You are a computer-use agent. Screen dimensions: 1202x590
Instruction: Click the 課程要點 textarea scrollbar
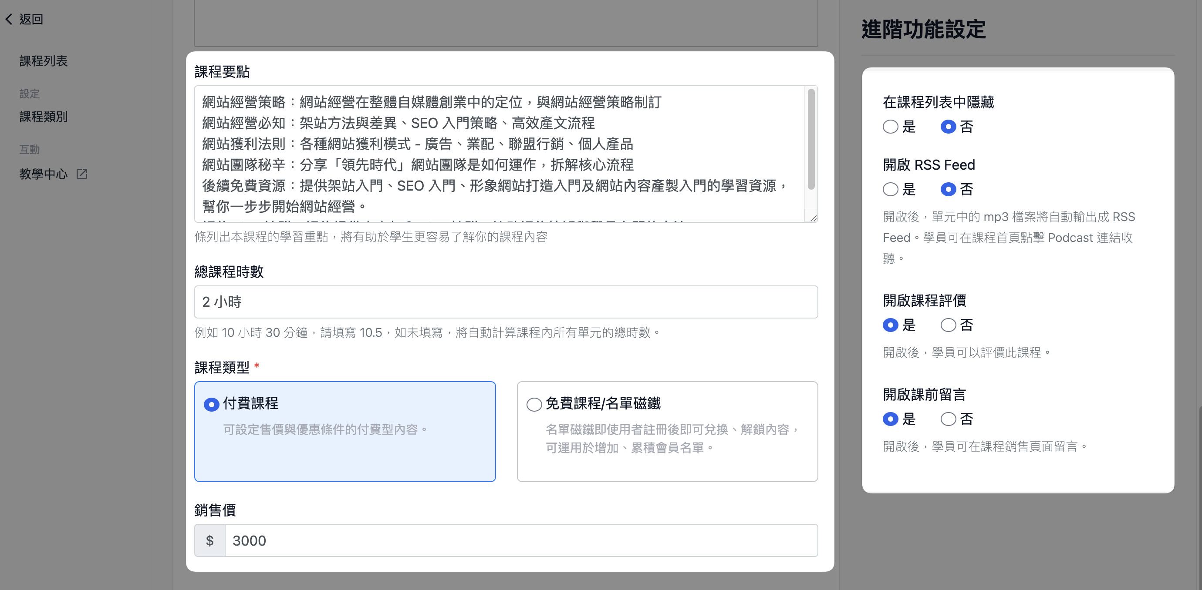pyautogui.click(x=811, y=139)
